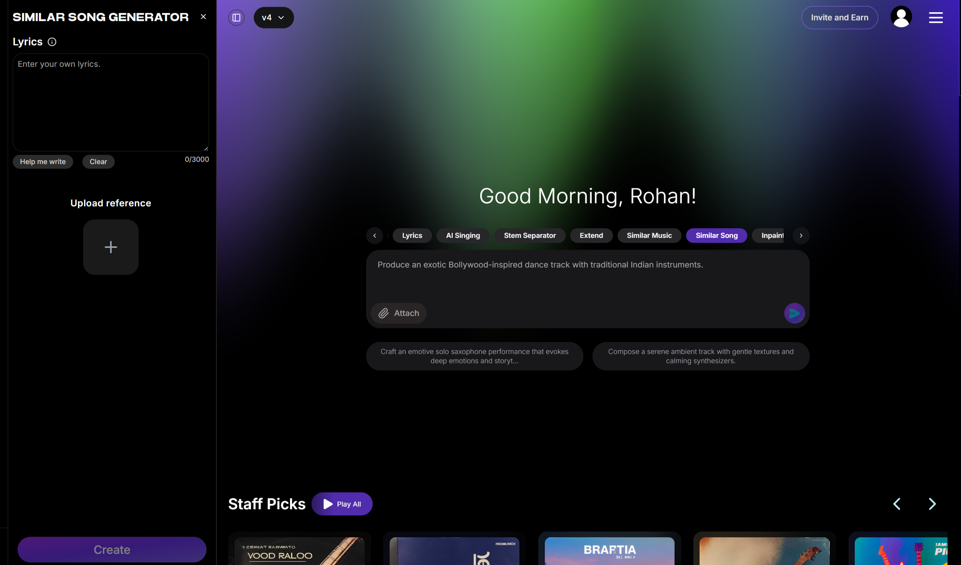The width and height of the screenshot is (961, 565).
Task: Open the Lyrics info tooltip icon
Action: click(x=52, y=42)
